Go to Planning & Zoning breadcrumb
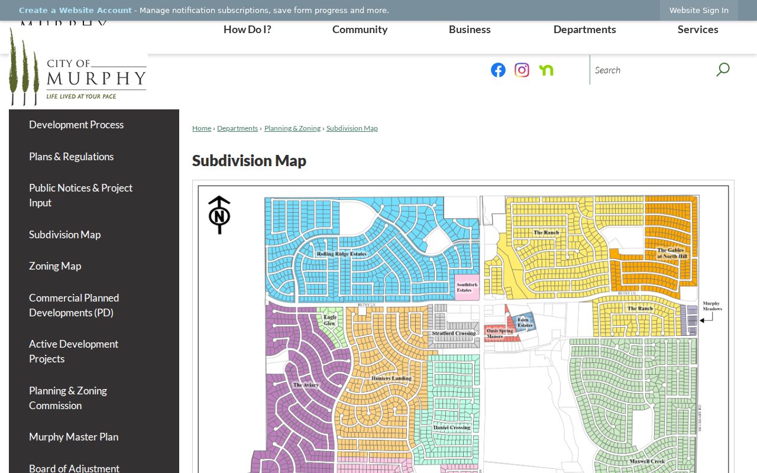The width and height of the screenshot is (757, 473). (x=292, y=128)
